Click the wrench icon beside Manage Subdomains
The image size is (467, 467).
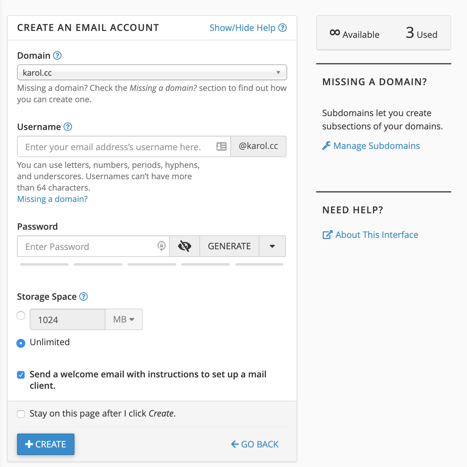pos(326,145)
